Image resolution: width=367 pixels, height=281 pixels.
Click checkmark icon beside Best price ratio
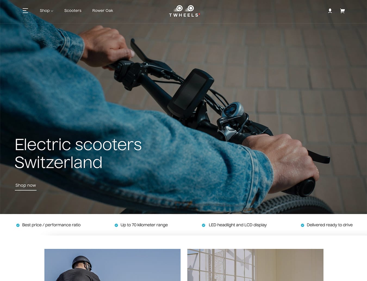[18, 225]
